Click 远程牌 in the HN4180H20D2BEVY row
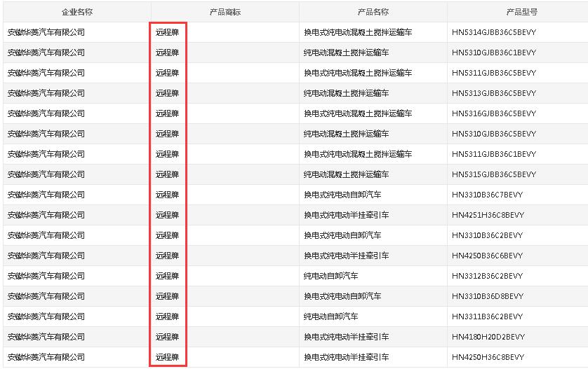The height and width of the screenshot is (369, 588). point(167,337)
